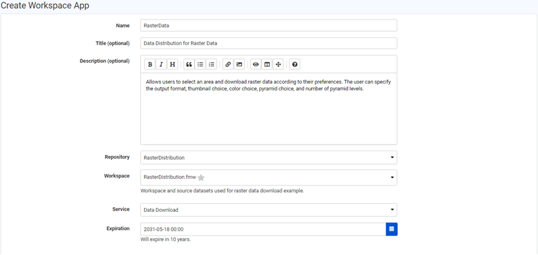Toggle preview in description editor
This screenshot has height=255, width=538.
pos(256,64)
